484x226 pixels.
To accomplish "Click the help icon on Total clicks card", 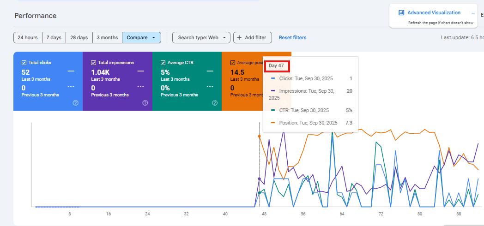I will [76, 103].
